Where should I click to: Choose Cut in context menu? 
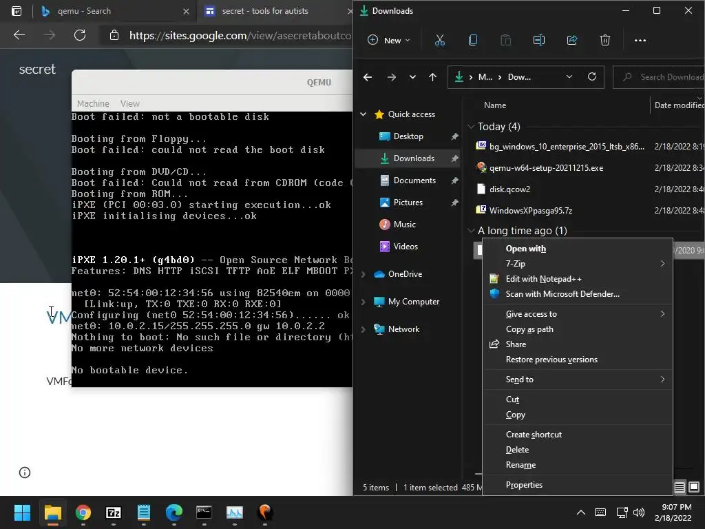578,400
